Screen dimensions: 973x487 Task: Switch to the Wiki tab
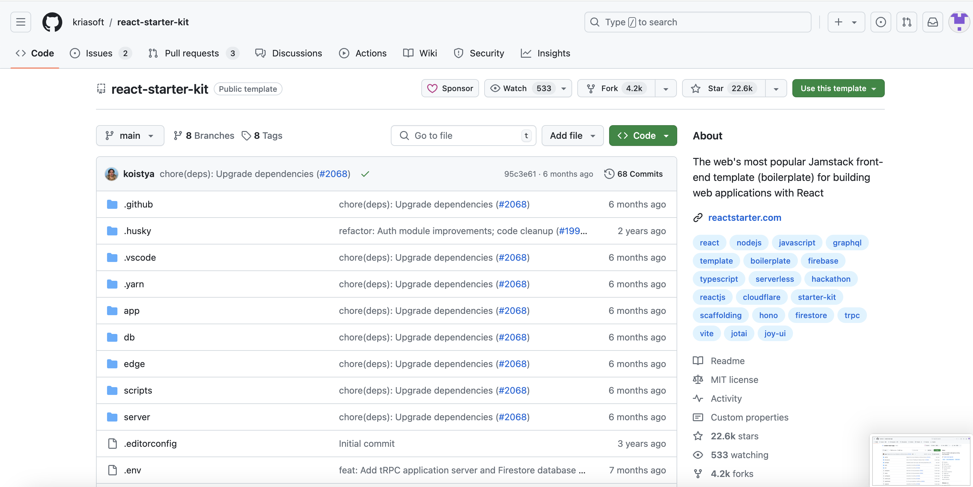[420, 53]
